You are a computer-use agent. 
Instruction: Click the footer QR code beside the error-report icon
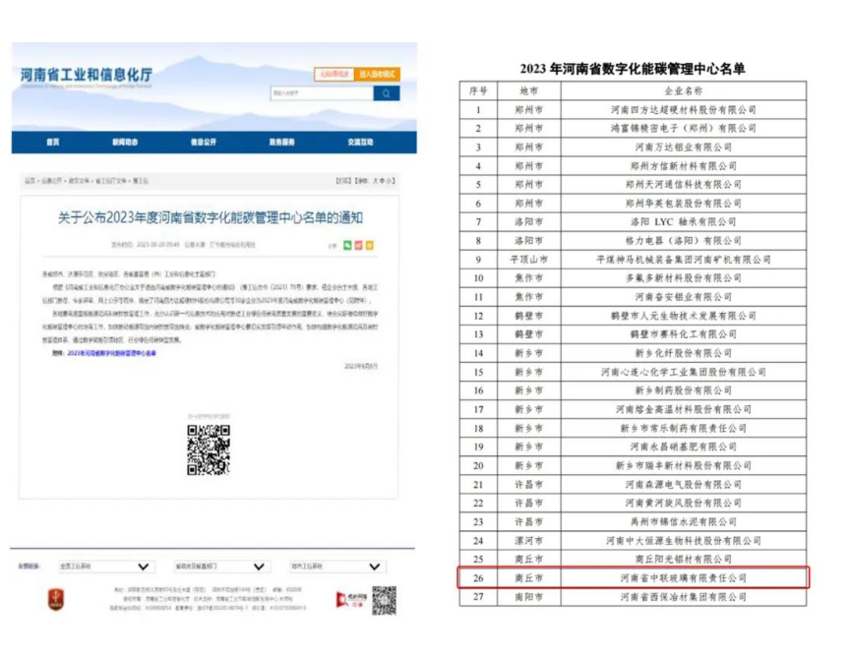384,600
